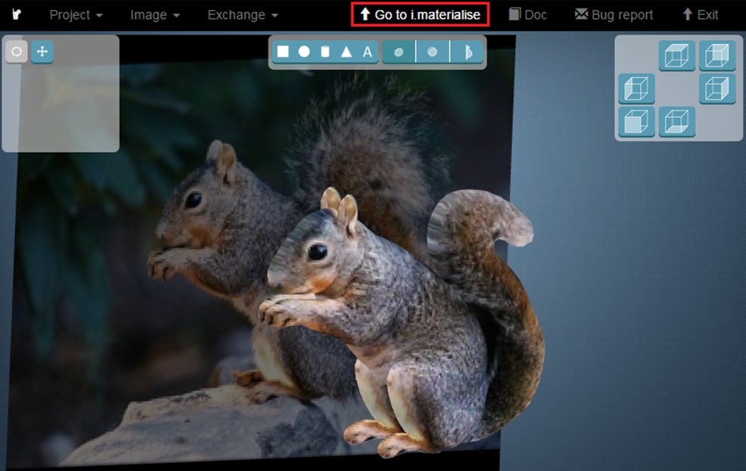The image size is (746, 471).
Task: Activate the larger smoothing brush tool
Action: pyautogui.click(x=433, y=51)
